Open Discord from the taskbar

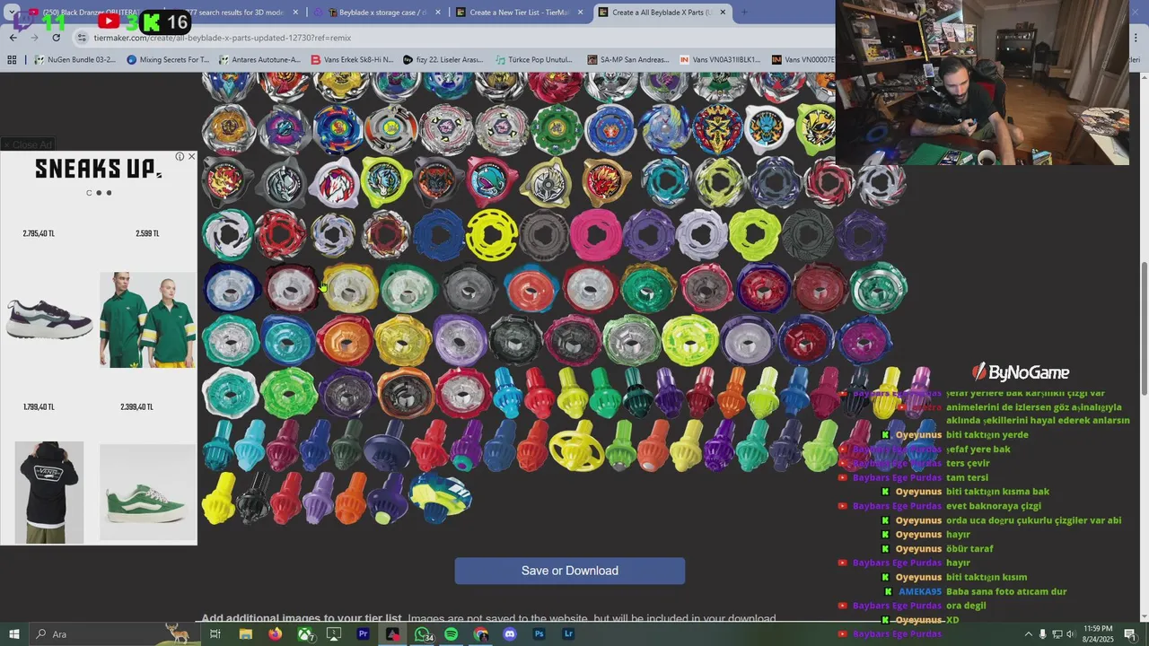(x=510, y=634)
